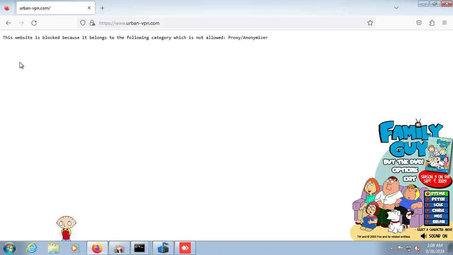453x255 pixels.
Task: Select the MEG character option
Action: click(437, 216)
